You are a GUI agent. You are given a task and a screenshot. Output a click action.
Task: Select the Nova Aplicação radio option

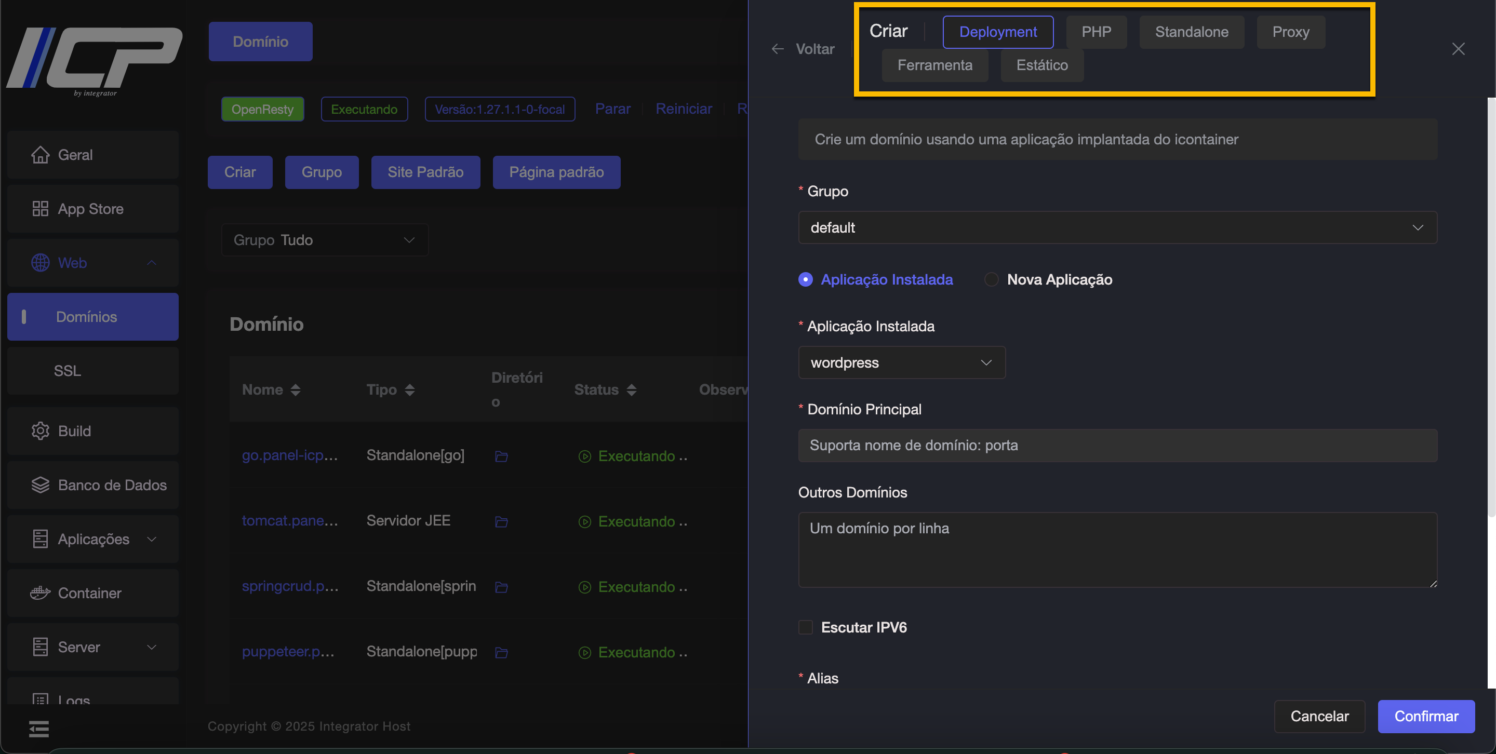(991, 280)
